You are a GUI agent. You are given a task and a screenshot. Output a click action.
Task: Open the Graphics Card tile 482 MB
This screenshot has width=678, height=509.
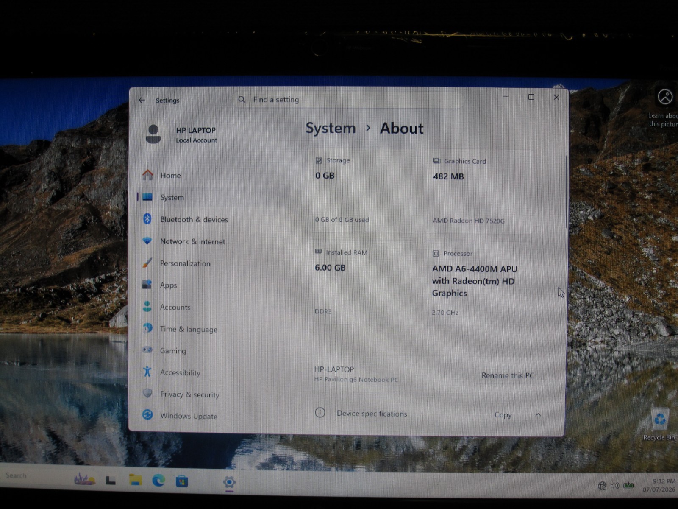coord(479,191)
